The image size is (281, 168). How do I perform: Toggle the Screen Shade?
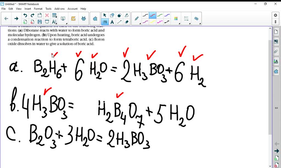(47, 21)
